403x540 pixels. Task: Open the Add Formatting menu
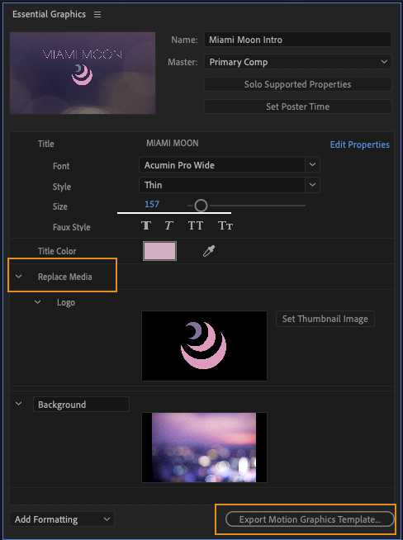(x=62, y=519)
